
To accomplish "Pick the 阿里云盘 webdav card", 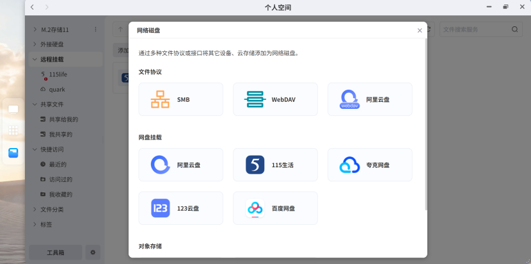I will [370, 99].
